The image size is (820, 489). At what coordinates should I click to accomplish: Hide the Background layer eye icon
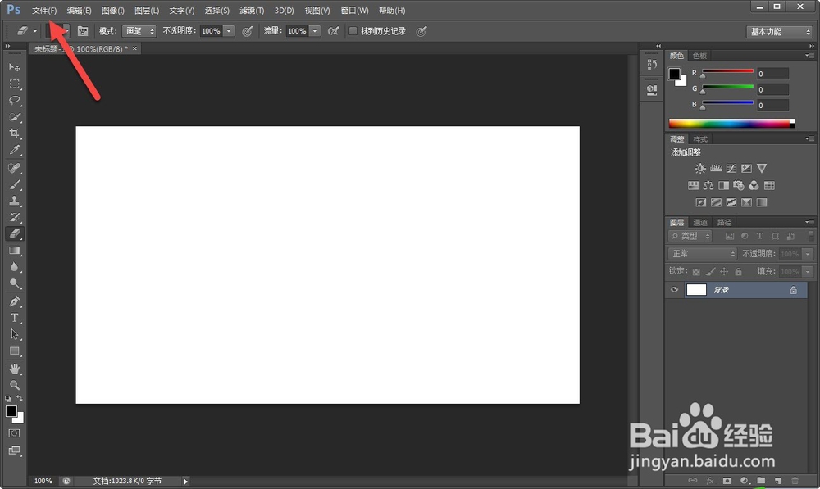(x=674, y=289)
